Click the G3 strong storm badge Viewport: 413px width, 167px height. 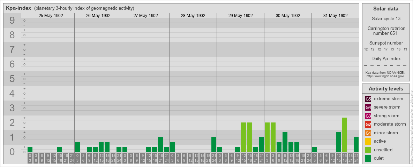[368, 116]
